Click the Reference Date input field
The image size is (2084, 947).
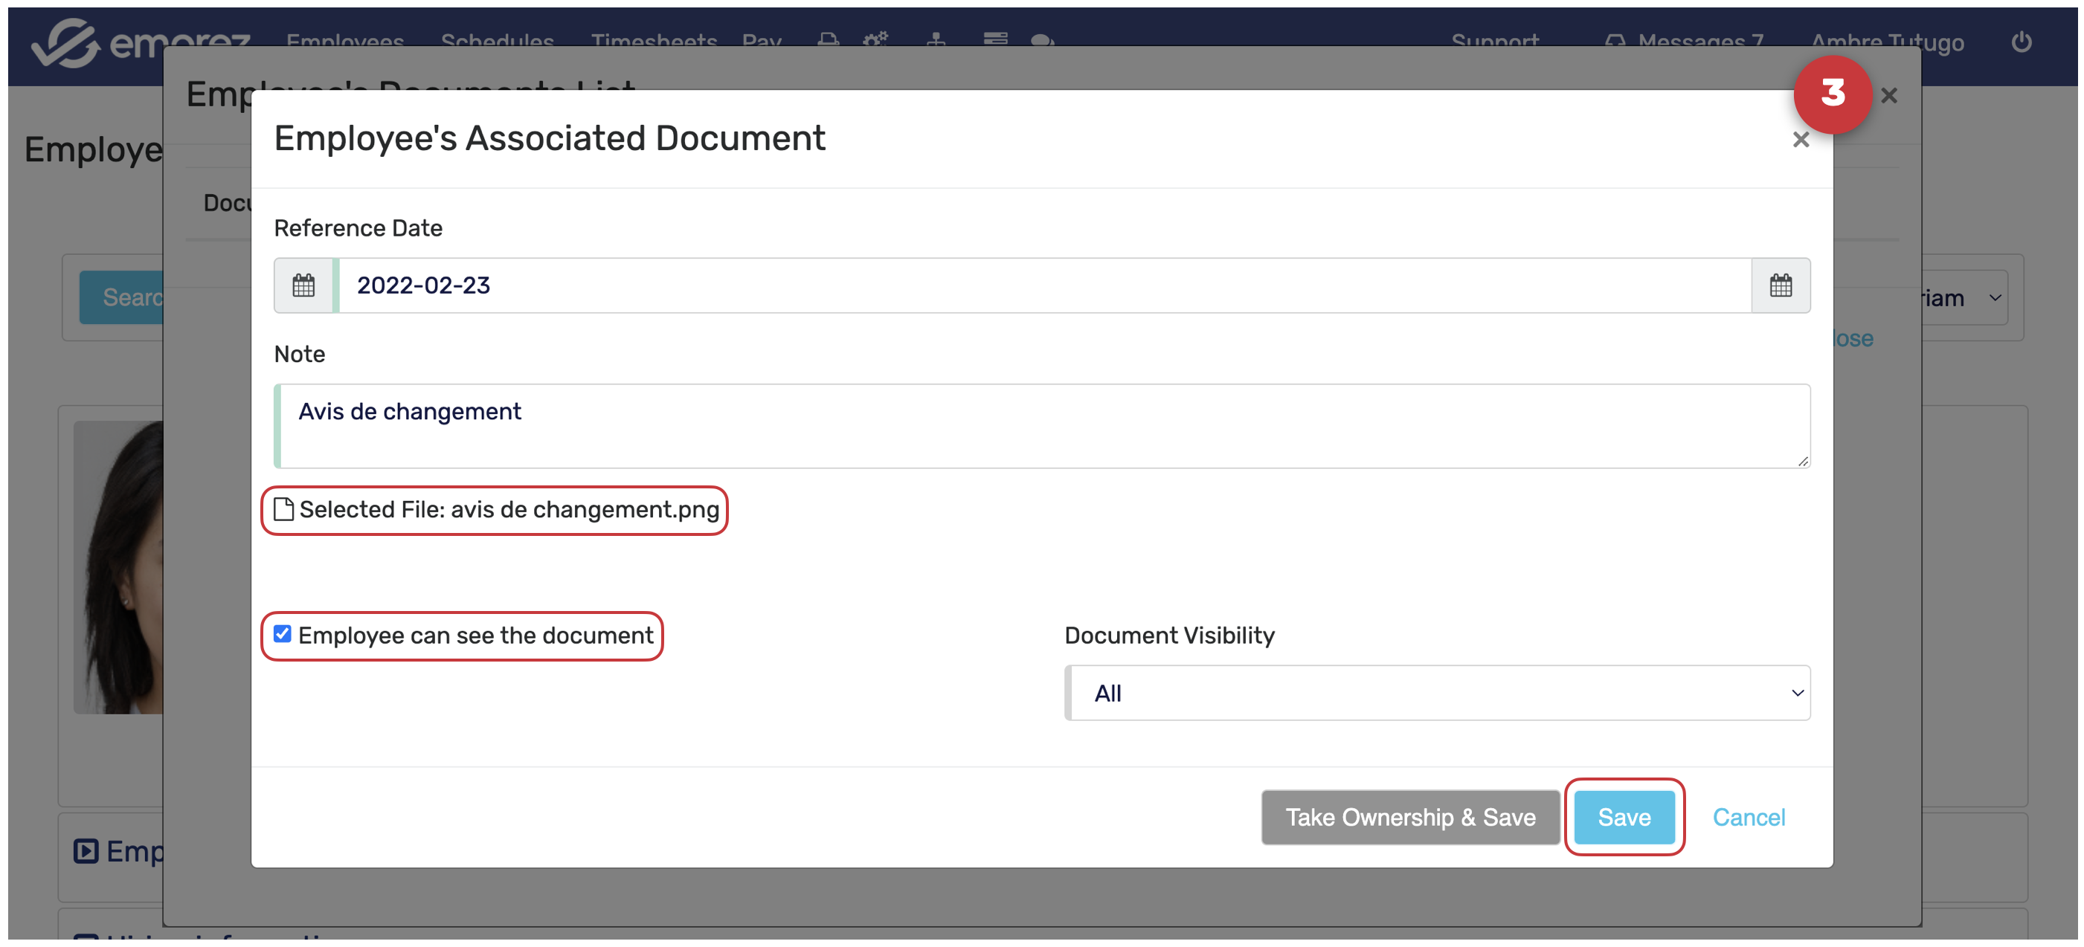1043,285
